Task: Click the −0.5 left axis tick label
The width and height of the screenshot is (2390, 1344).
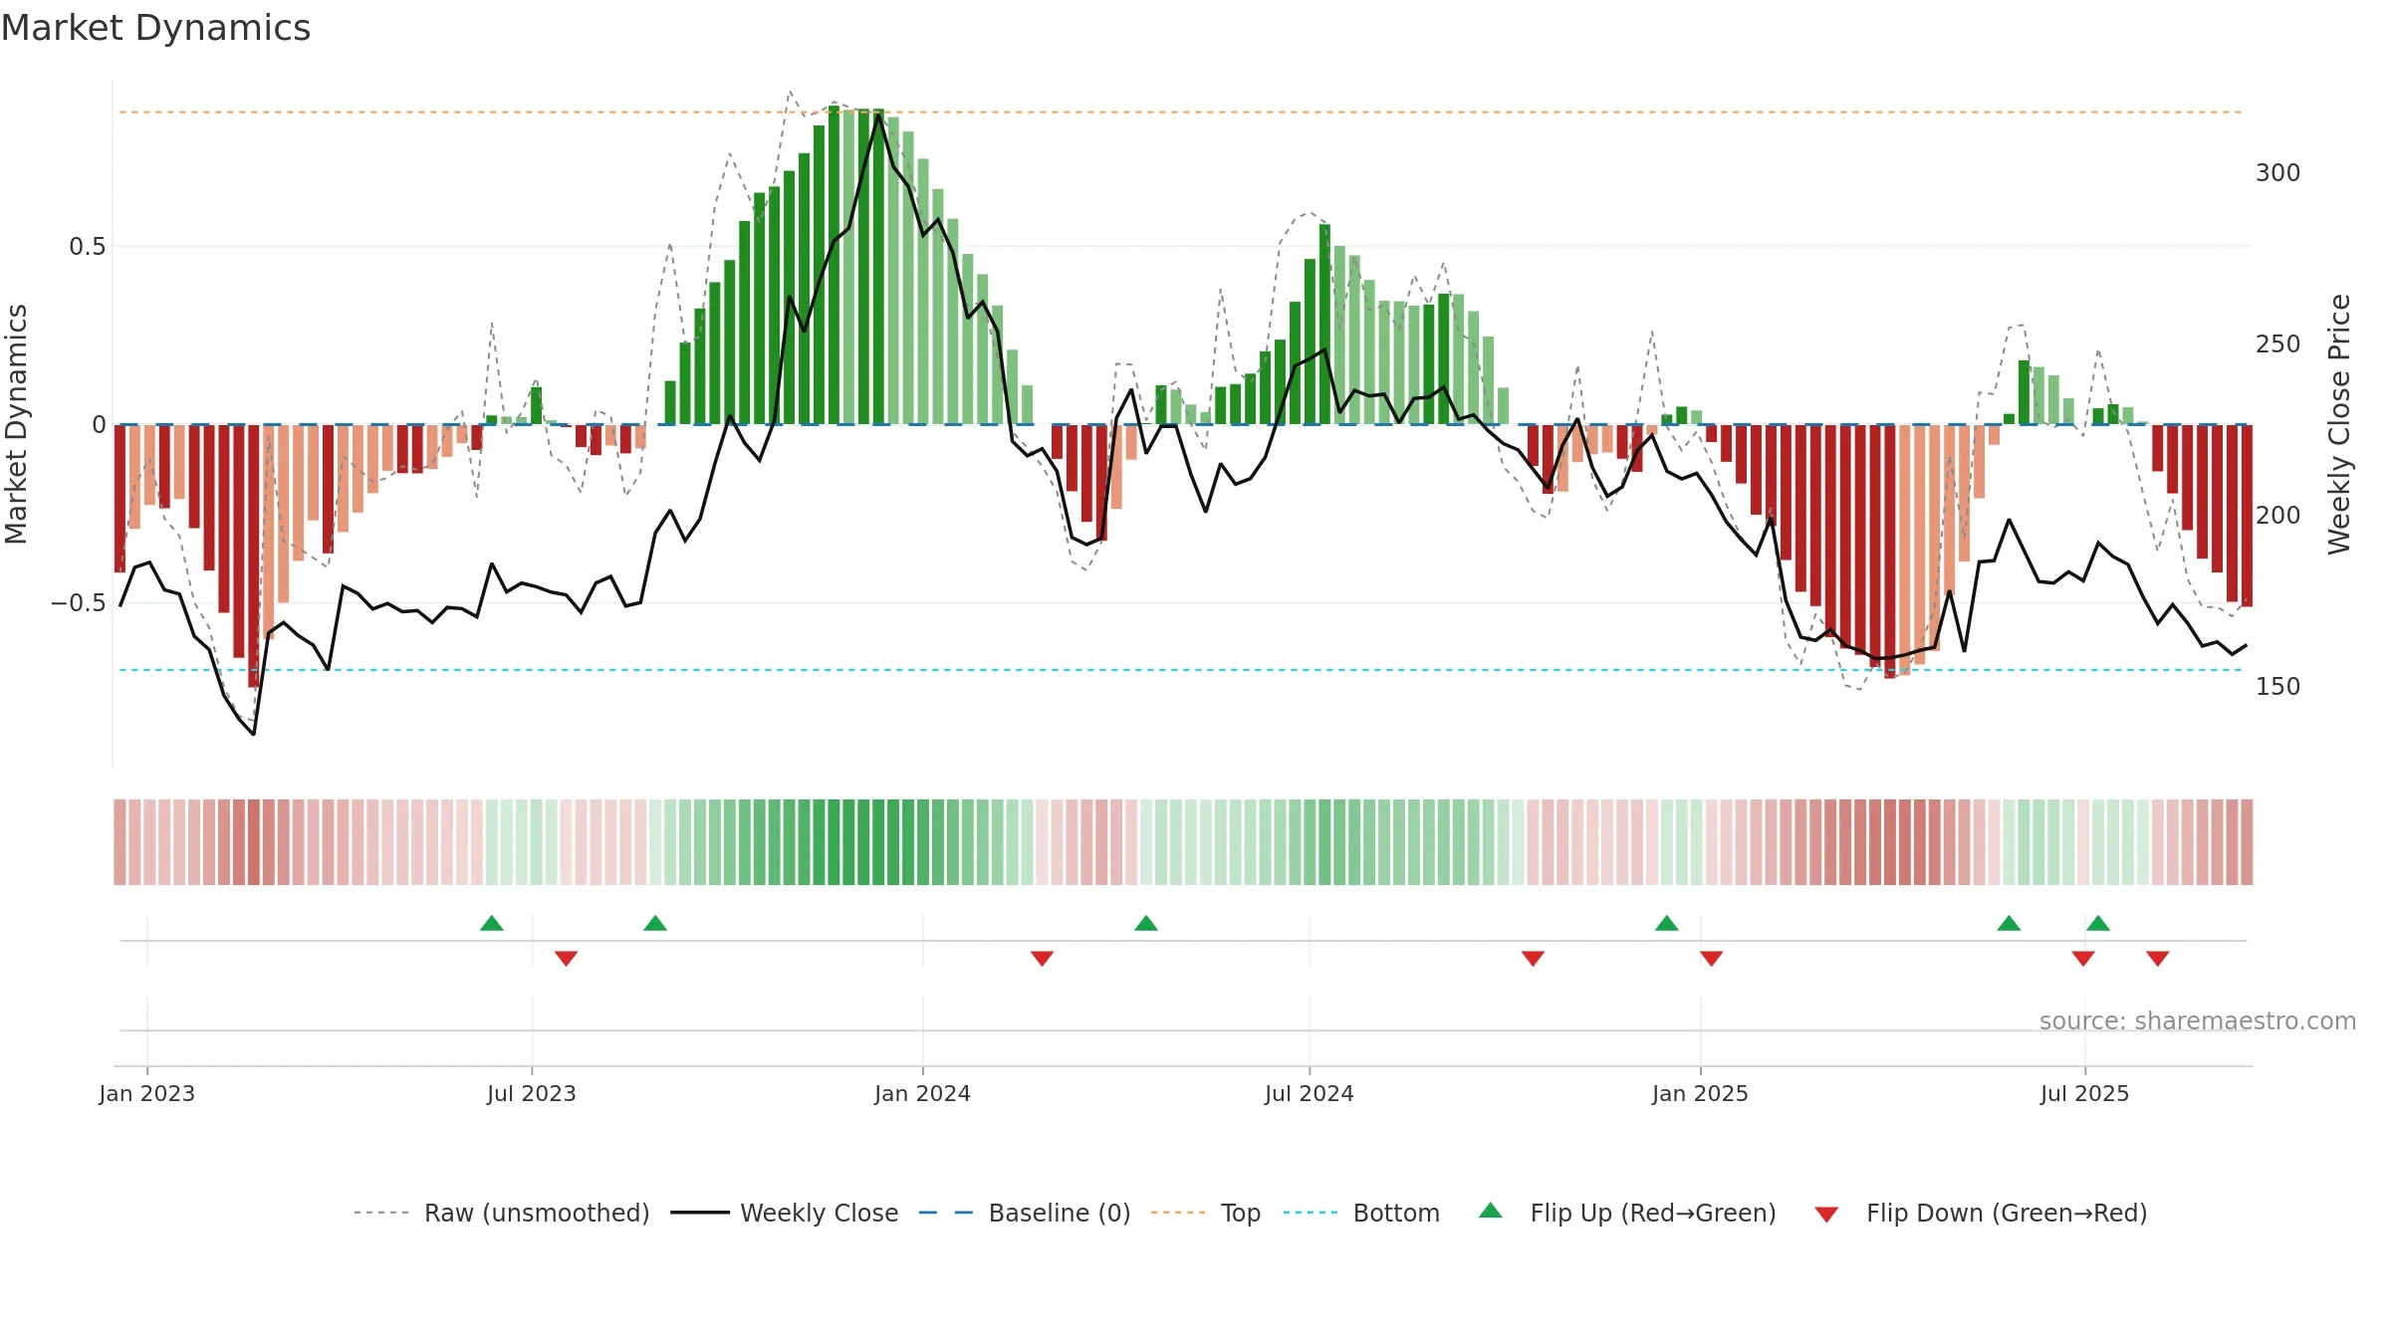Action: [x=79, y=603]
